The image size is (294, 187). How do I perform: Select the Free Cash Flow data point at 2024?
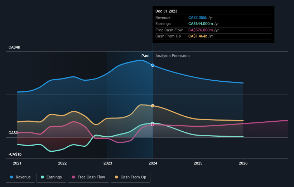tap(153, 125)
